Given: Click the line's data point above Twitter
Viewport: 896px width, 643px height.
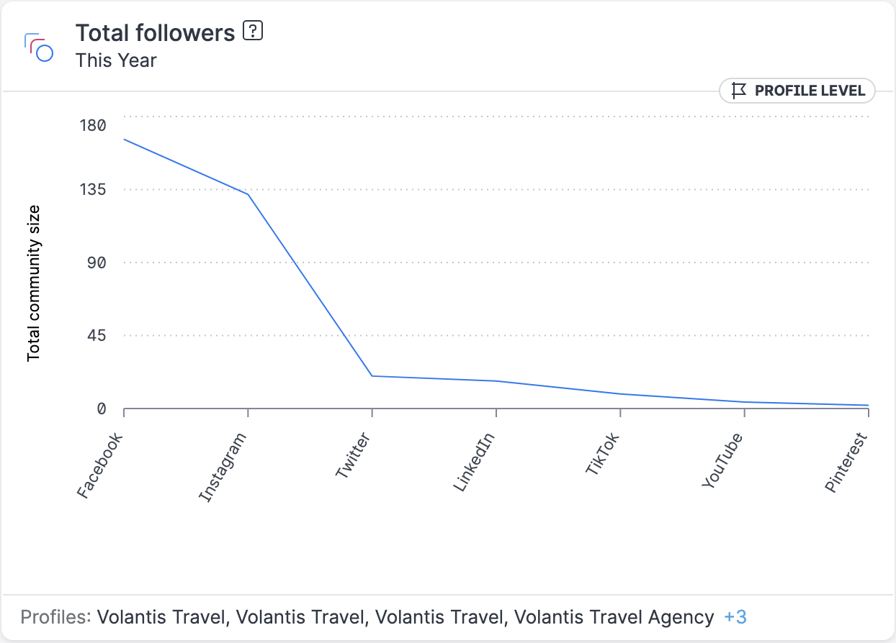Looking at the screenshot, I should pyautogui.click(x=372, y=376).
